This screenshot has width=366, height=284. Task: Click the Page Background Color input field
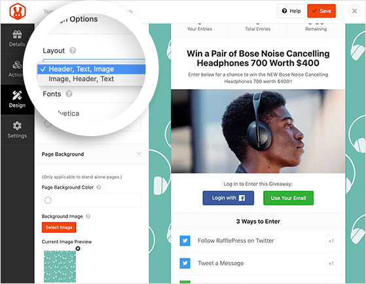point(98,200)
